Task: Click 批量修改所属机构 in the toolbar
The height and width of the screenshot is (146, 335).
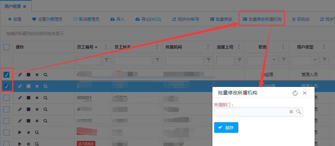Action: (x=262, y=19)
